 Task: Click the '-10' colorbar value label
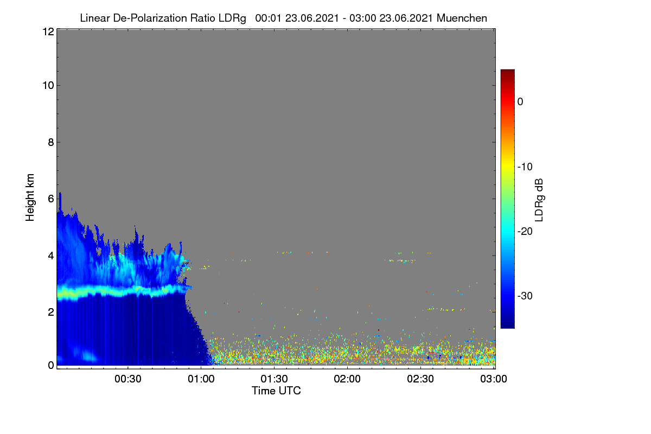(525, 167)
